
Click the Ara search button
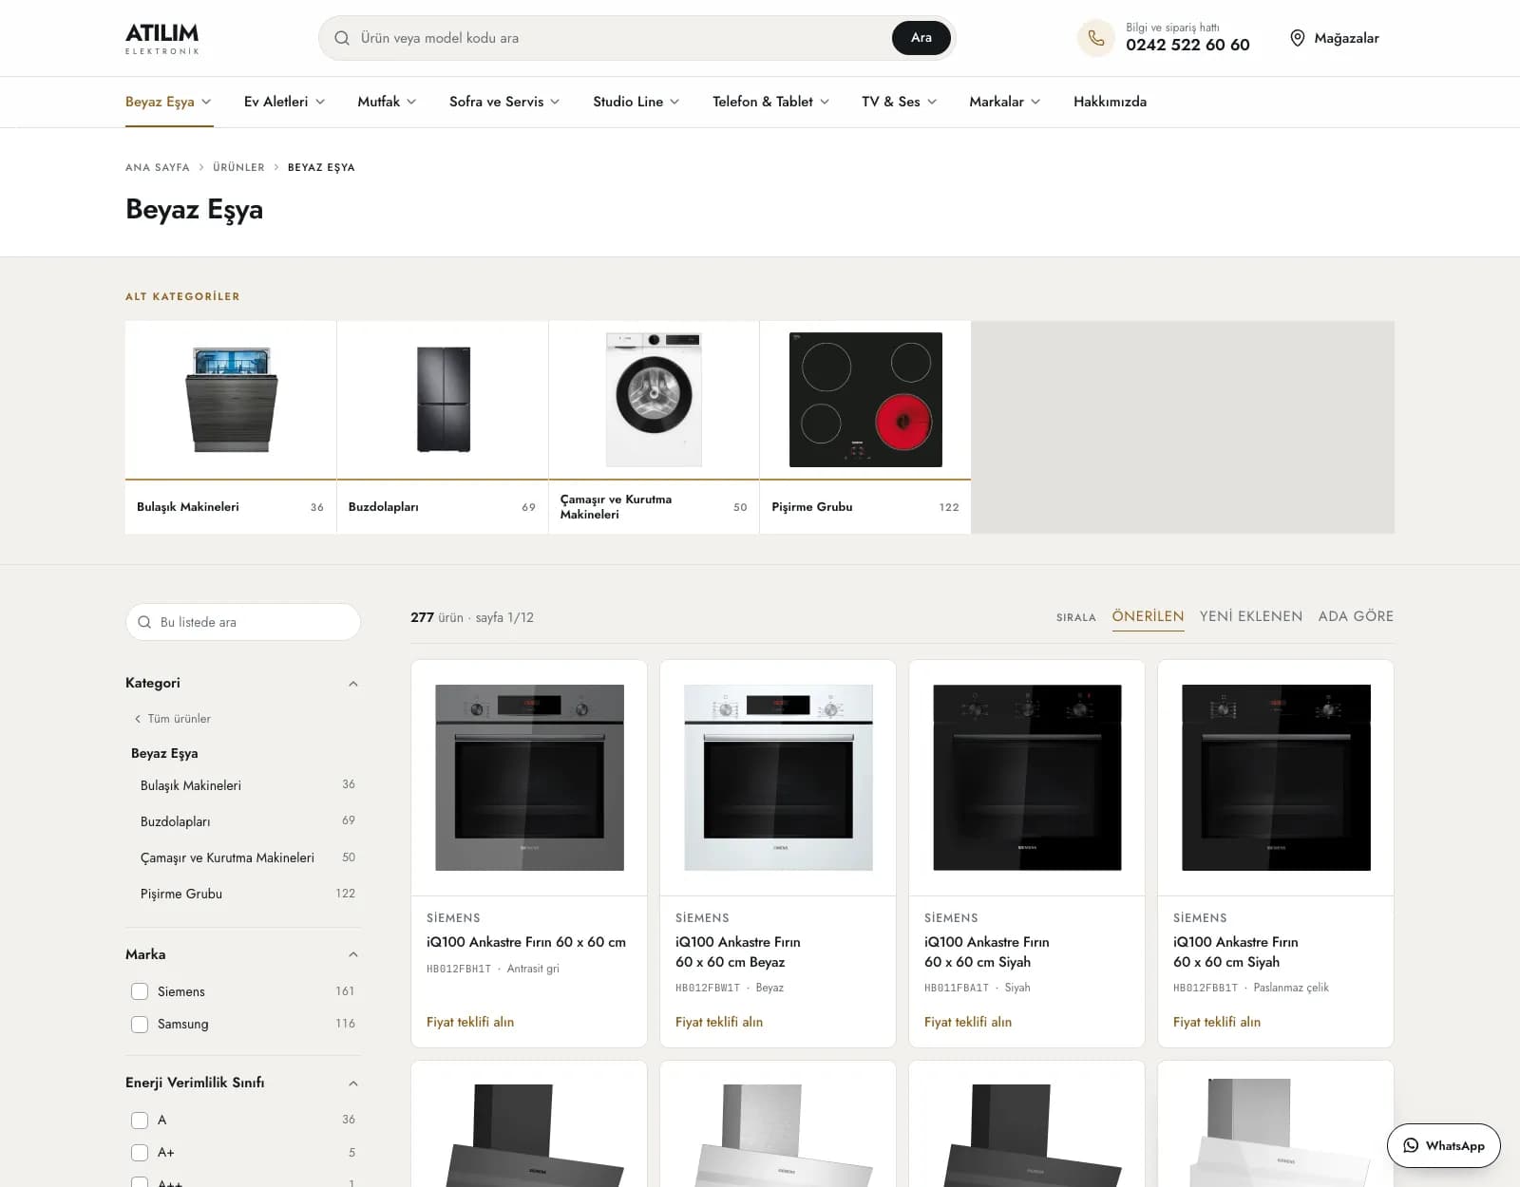921,38
